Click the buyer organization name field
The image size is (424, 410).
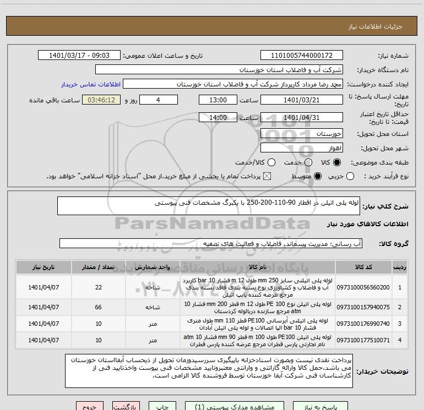click(x=219, y=70)
